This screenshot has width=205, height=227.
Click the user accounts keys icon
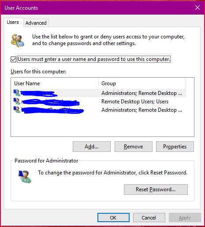coord(18,40)
